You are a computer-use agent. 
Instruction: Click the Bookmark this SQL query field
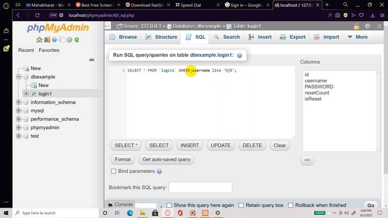201,188
